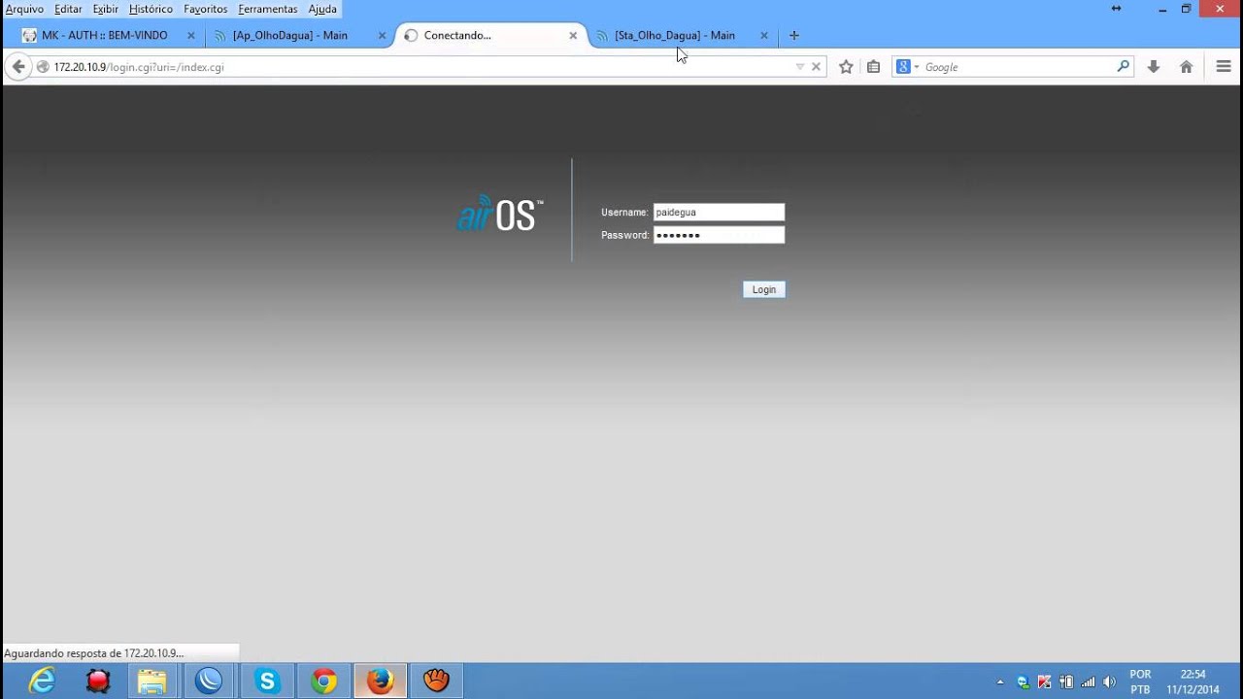
Task: Open a new browser tab
Action: pyautogui.click(x=794, y=36)
